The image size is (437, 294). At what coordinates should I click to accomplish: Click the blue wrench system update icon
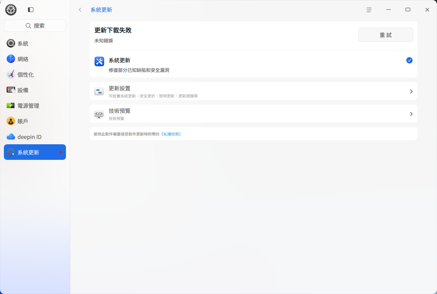click(x=99, y=61)
